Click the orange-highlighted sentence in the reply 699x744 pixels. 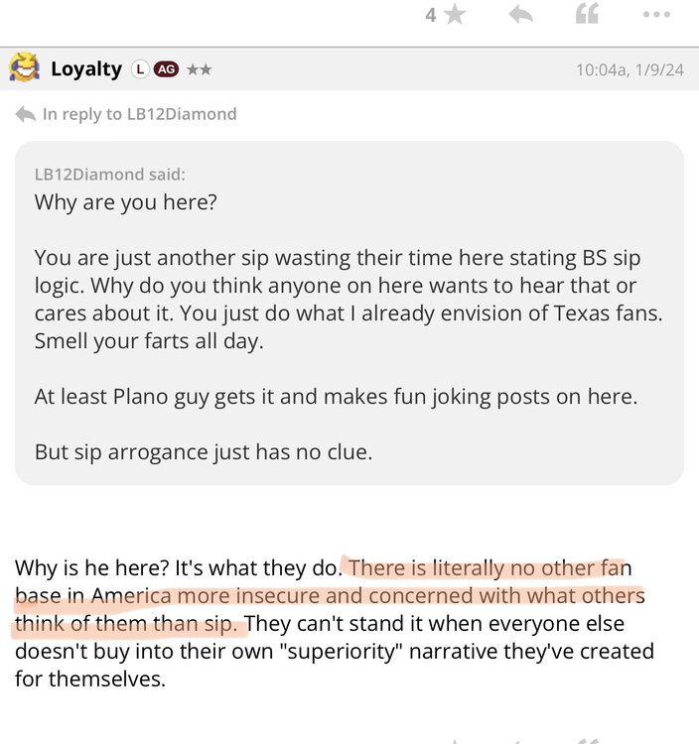[x=328, y=597]
